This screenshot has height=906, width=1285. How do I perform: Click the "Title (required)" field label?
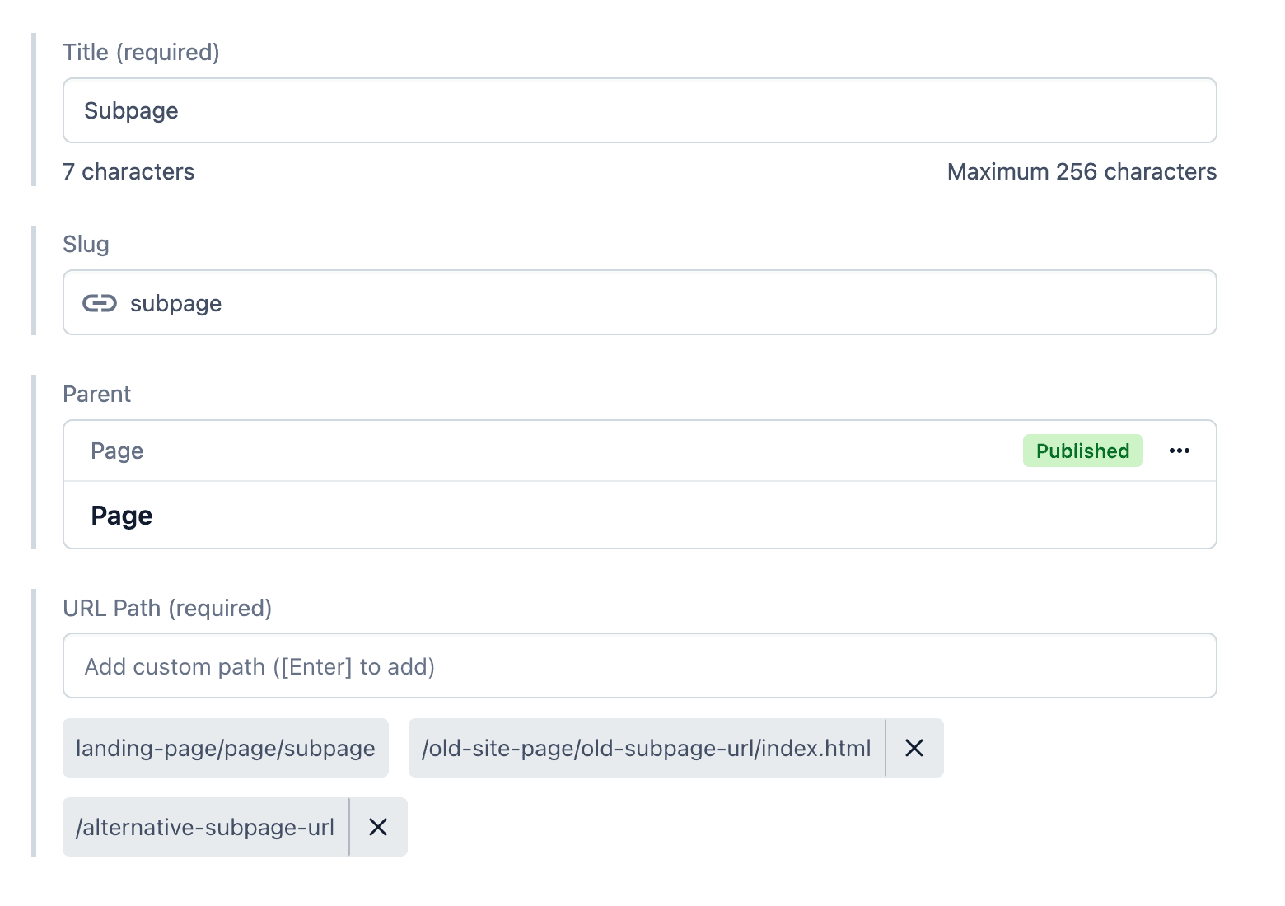pos(141,52)
